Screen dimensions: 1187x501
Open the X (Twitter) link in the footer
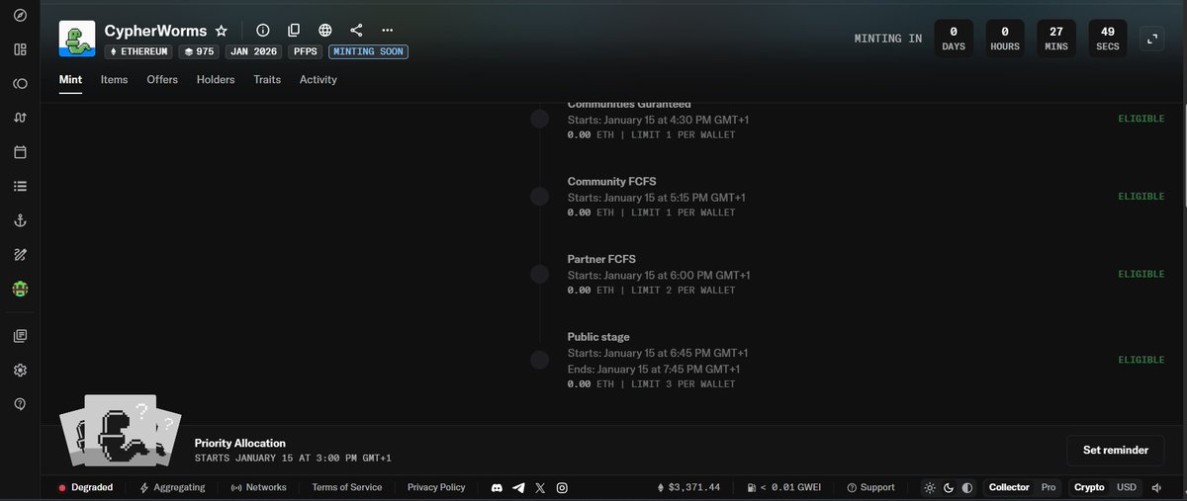tap(540, 487)
